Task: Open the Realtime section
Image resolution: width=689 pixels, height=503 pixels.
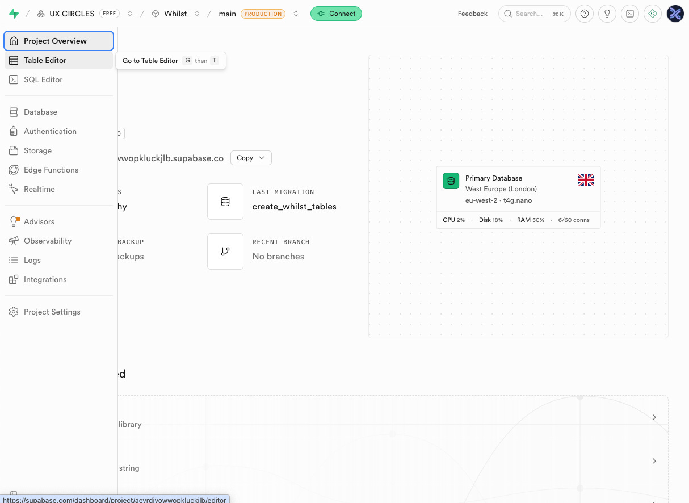Action: click(59, 189)
